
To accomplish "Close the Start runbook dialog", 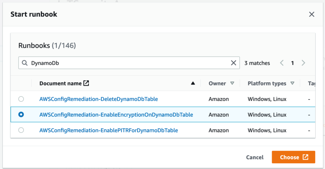I will (312, 14).
